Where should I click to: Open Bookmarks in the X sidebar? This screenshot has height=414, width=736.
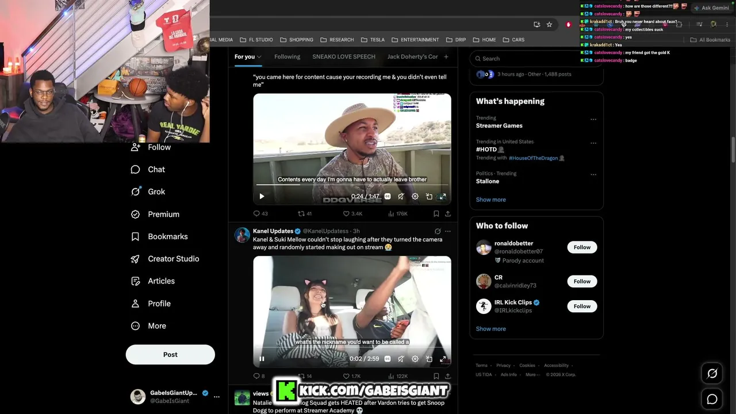tap(159, 237)
